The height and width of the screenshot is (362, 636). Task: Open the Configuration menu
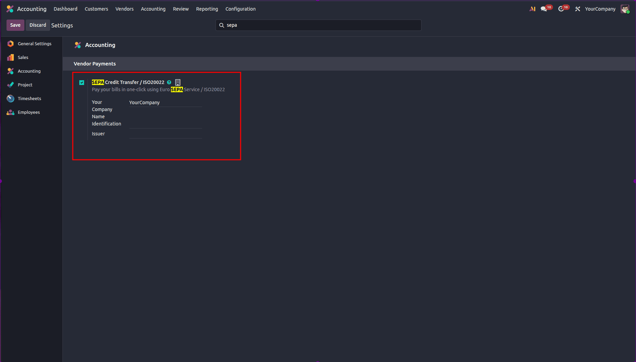coord(241,9)
